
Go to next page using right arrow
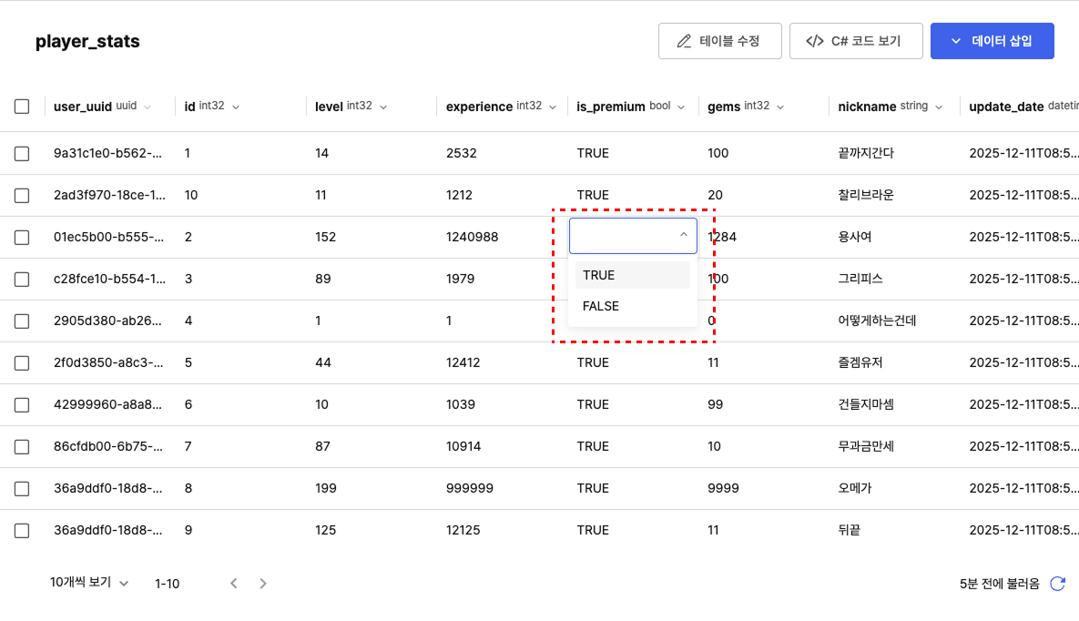pyautogui.click(x=262, y=583)
